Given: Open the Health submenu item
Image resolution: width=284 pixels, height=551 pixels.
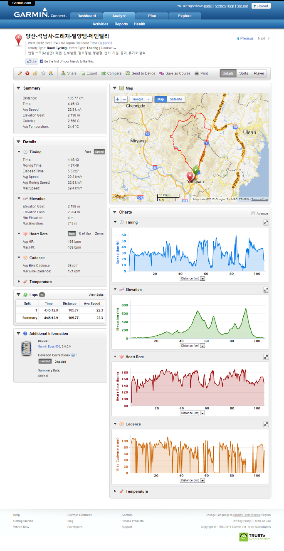Looking at the screenshot, I should coord(140,24).
